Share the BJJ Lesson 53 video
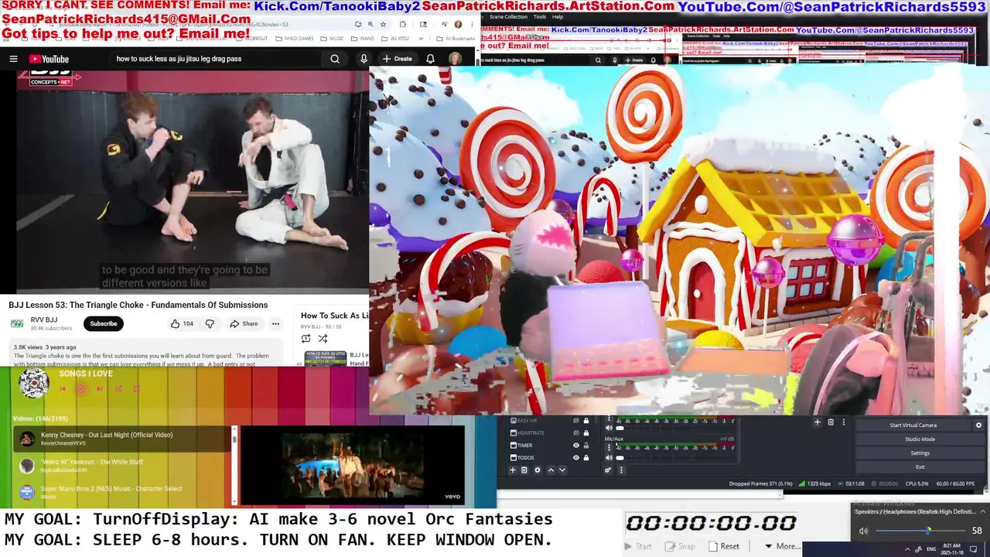This screenshot has height=557, width=990. pos(244,323)
